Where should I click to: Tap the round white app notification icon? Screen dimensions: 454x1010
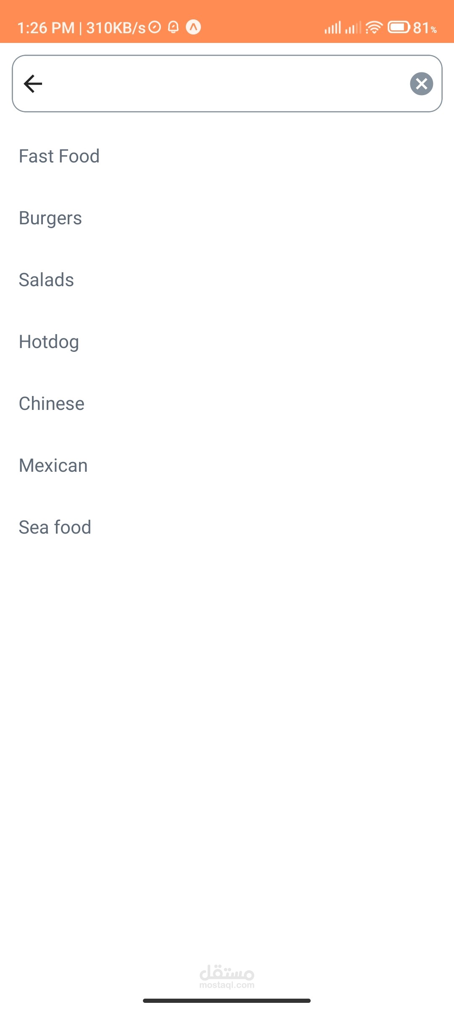pyautogui.click(x=193, y=27)
